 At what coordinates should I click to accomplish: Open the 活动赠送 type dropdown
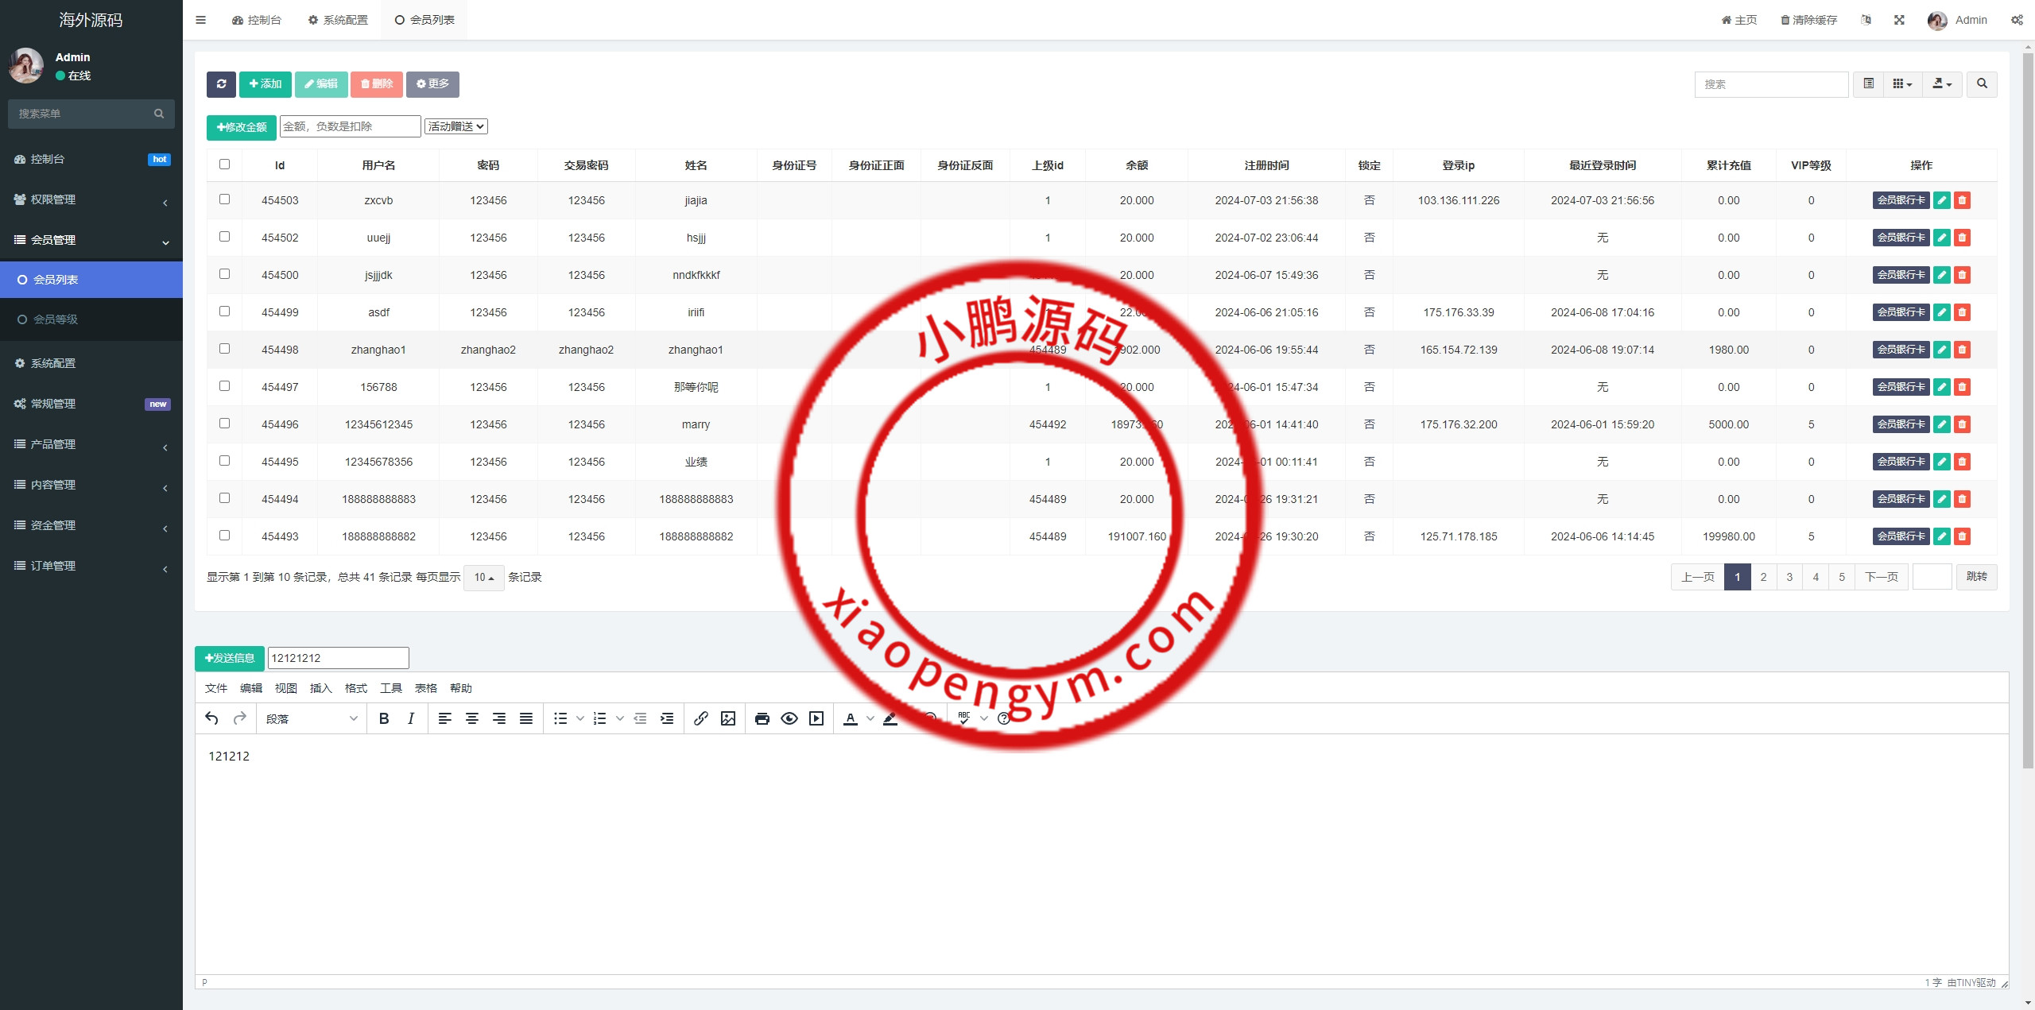pyautogui.click(x=456, y=126)
